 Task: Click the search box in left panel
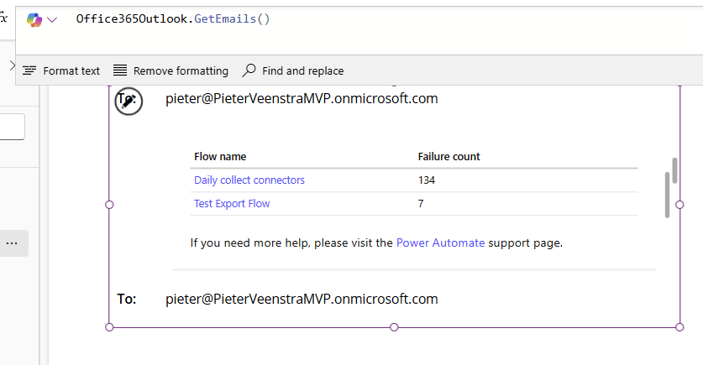tap(12, 127)
